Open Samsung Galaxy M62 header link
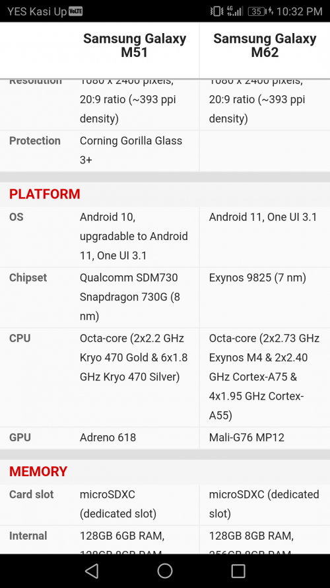 tap(265, 46)
